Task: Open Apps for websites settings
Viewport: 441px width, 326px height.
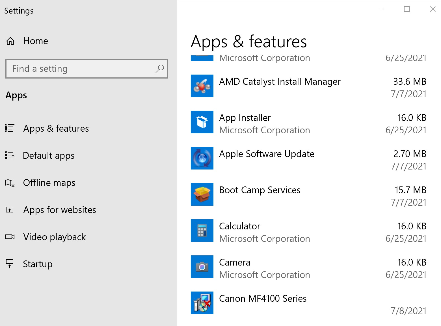Action: [x=59, y=210]
